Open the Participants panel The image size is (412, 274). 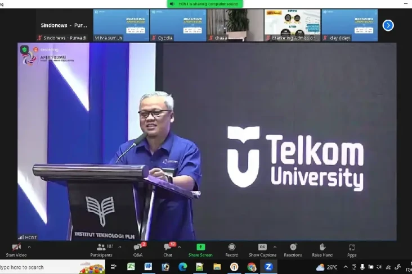click(x=101, y=250)
